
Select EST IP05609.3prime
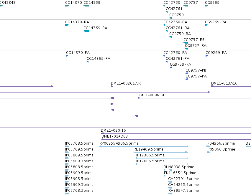tap(67, 164)
